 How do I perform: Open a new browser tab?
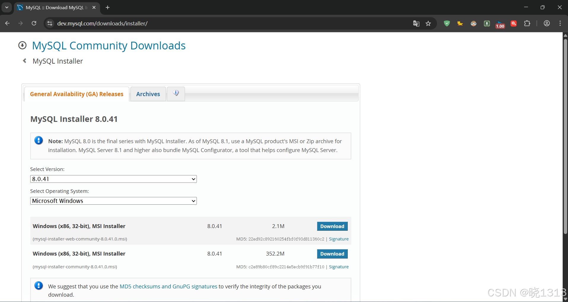click(108, 7)
